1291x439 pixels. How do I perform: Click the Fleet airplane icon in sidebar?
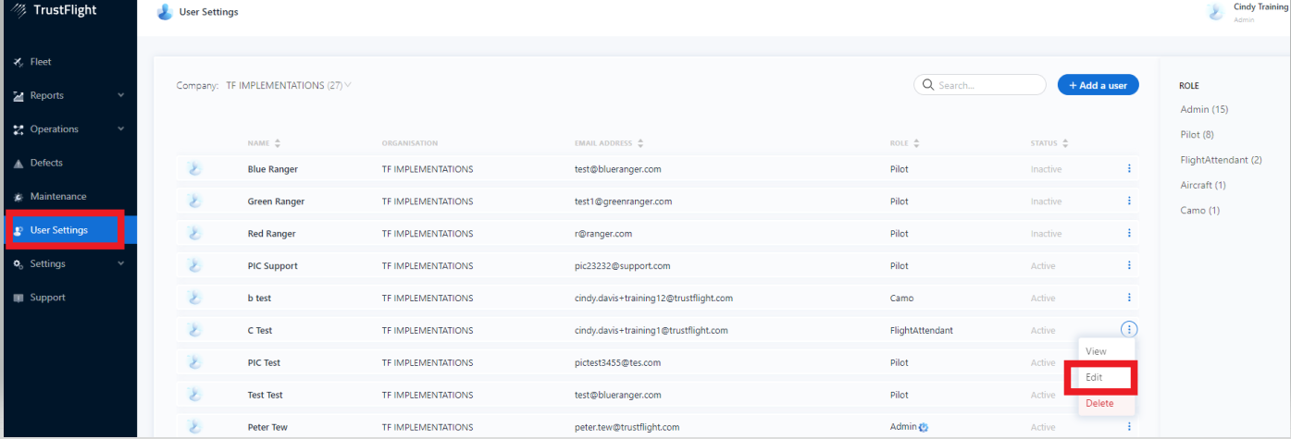[x=19, y=62]
